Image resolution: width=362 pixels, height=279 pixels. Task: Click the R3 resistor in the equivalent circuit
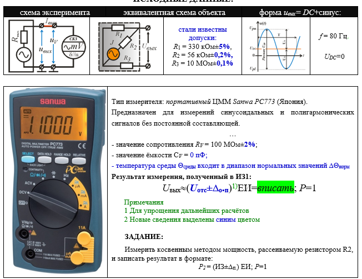[127, 66]
